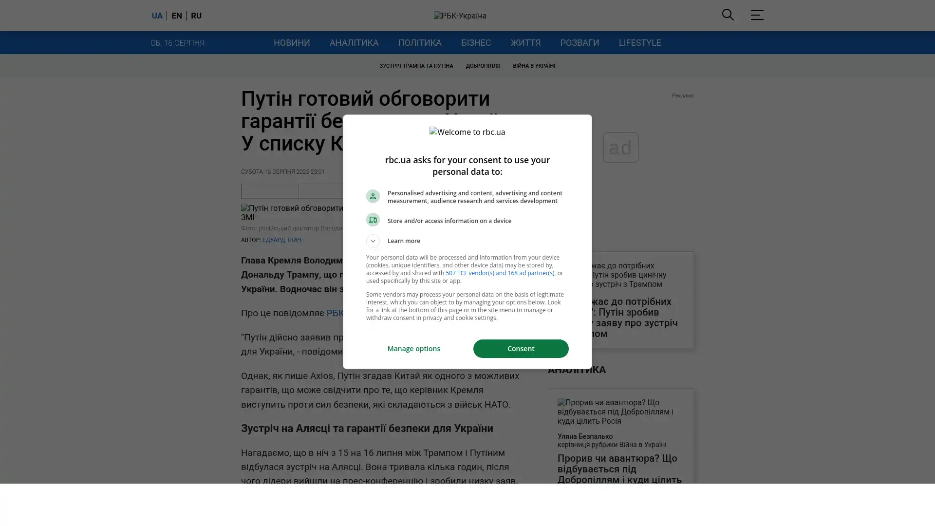Open the LIFESTYLE menu section
The image size is (935, 526).
pyautogui.click(x=640, y=43)
